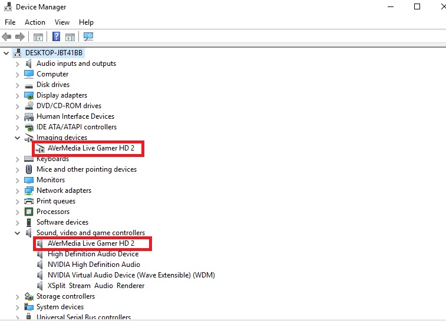Click the Back arrow in the toolbar
Image resolution: width=446 pixels, height=321 pixels.
[7, 36]
